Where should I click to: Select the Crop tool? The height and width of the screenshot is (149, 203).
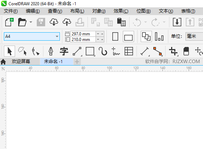pos(174,51)
